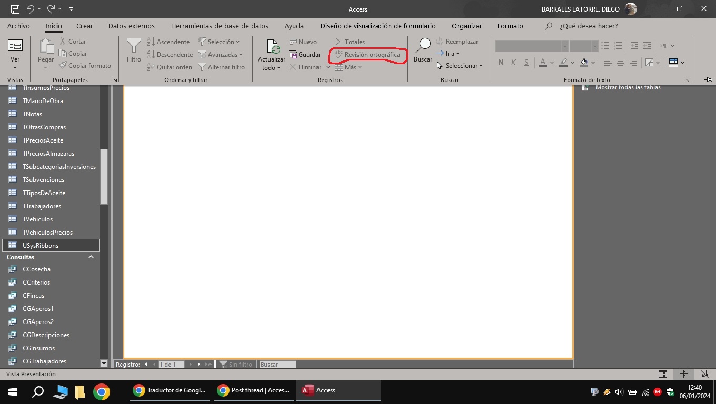Screen dimensions: 716x404
Task: Open the Ayuda tab
Action: (294, 26)
